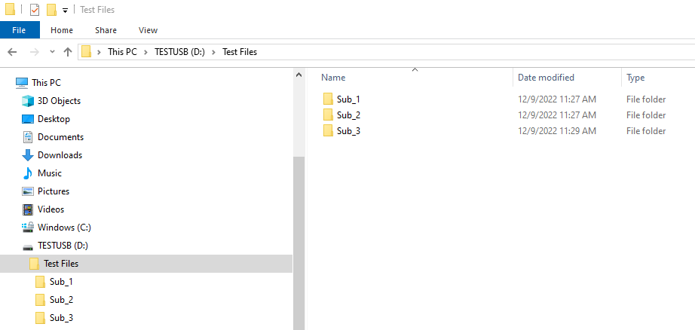Click the navigation pane scrollbar thumb

299,243
